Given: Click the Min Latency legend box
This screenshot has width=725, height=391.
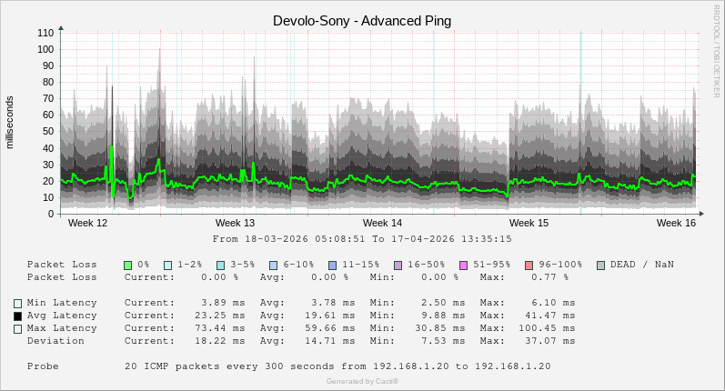Looking at the screenshot, I should tap(17, 303).
